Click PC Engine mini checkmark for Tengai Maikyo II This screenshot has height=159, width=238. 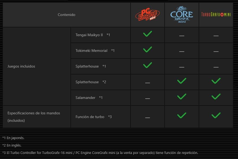point(147,34)
